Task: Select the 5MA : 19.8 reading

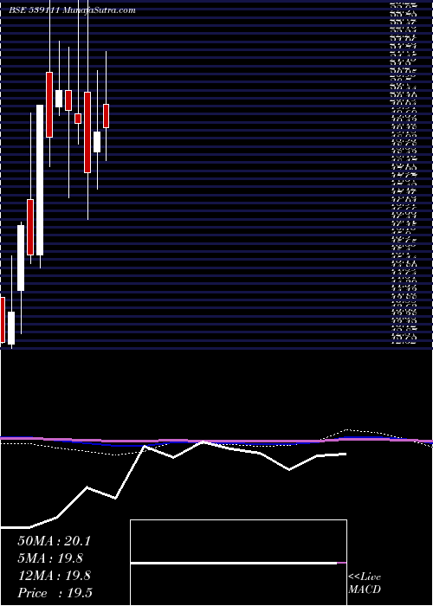Action: pos(50,558)
